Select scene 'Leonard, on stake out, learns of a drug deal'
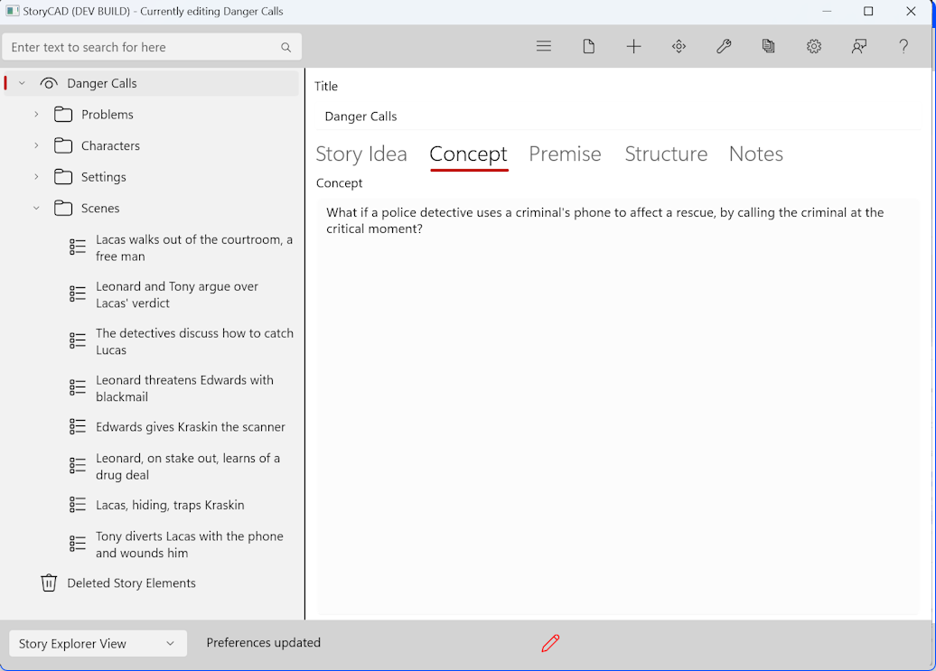The image size is (936, 671). (x=187, y=466)
